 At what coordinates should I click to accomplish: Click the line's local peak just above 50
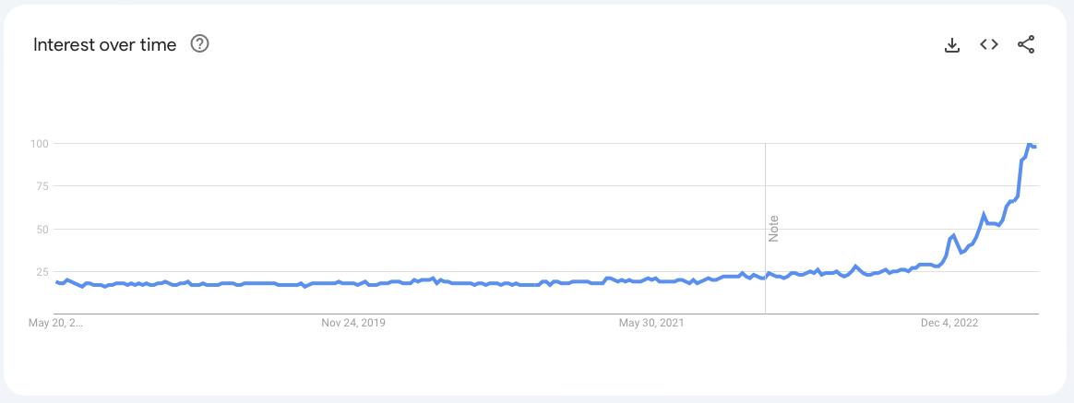coord(984,215)
